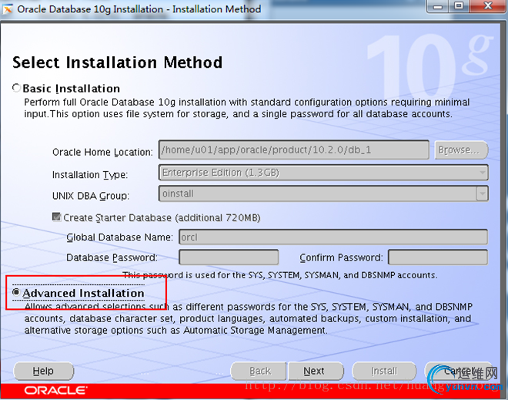Select the Advanced Installation radio button
The image size is (508, 400).
[x=16, y=292]
